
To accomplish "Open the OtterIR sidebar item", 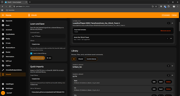I will click(x=13, y=74).
